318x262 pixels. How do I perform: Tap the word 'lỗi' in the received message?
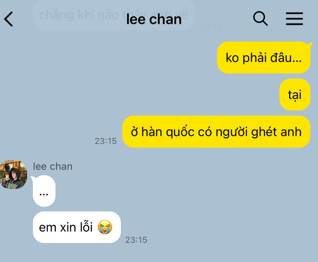tap(86, 227)
